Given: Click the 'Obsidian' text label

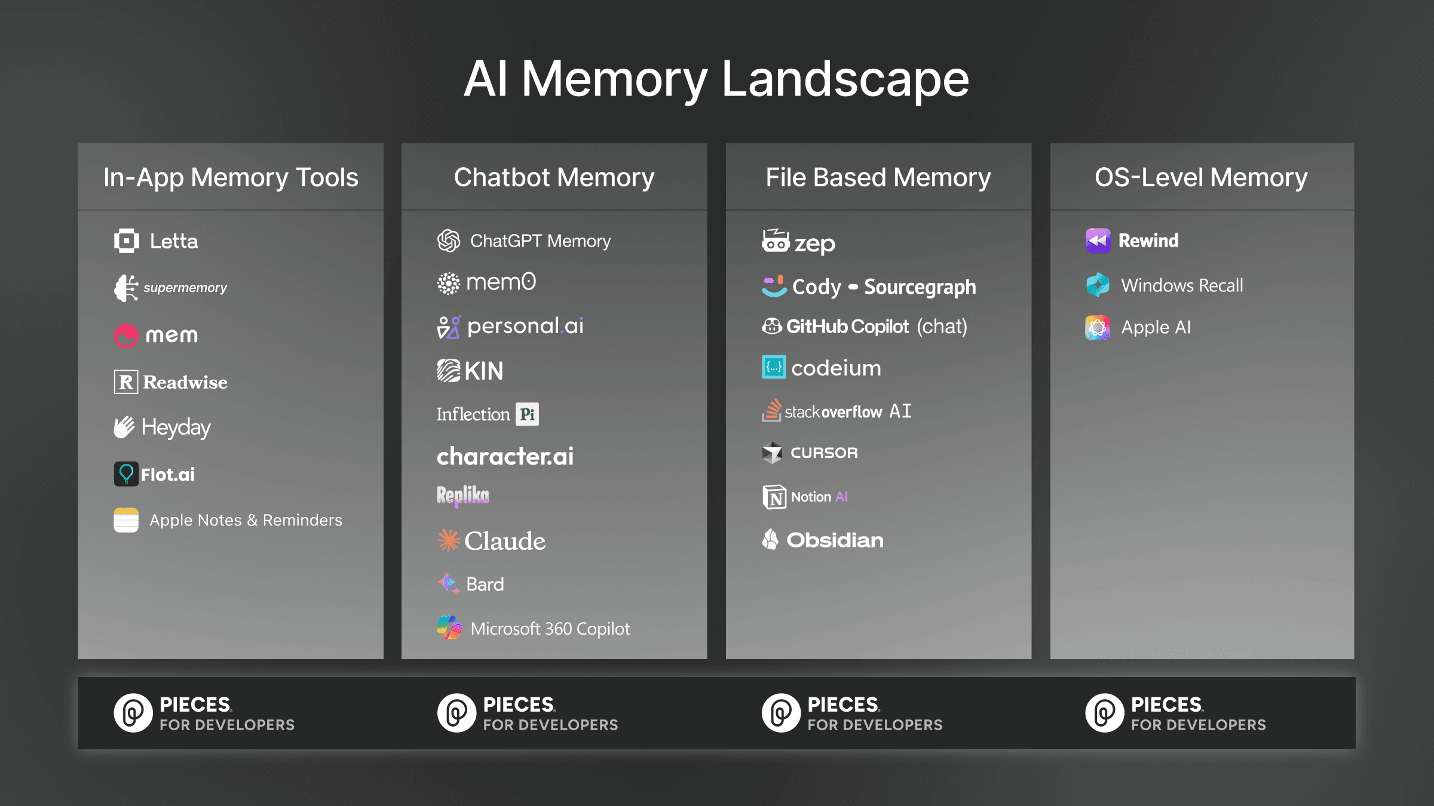Looking at the screenshot, I should [x=835, y=540].
